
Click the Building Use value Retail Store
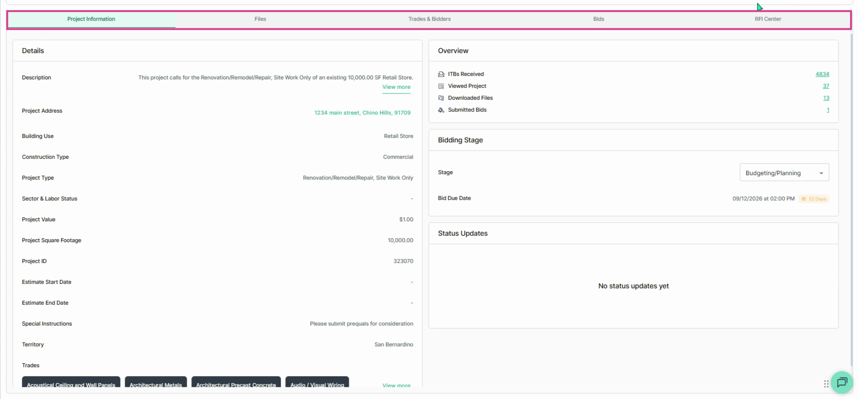point(398,136)
